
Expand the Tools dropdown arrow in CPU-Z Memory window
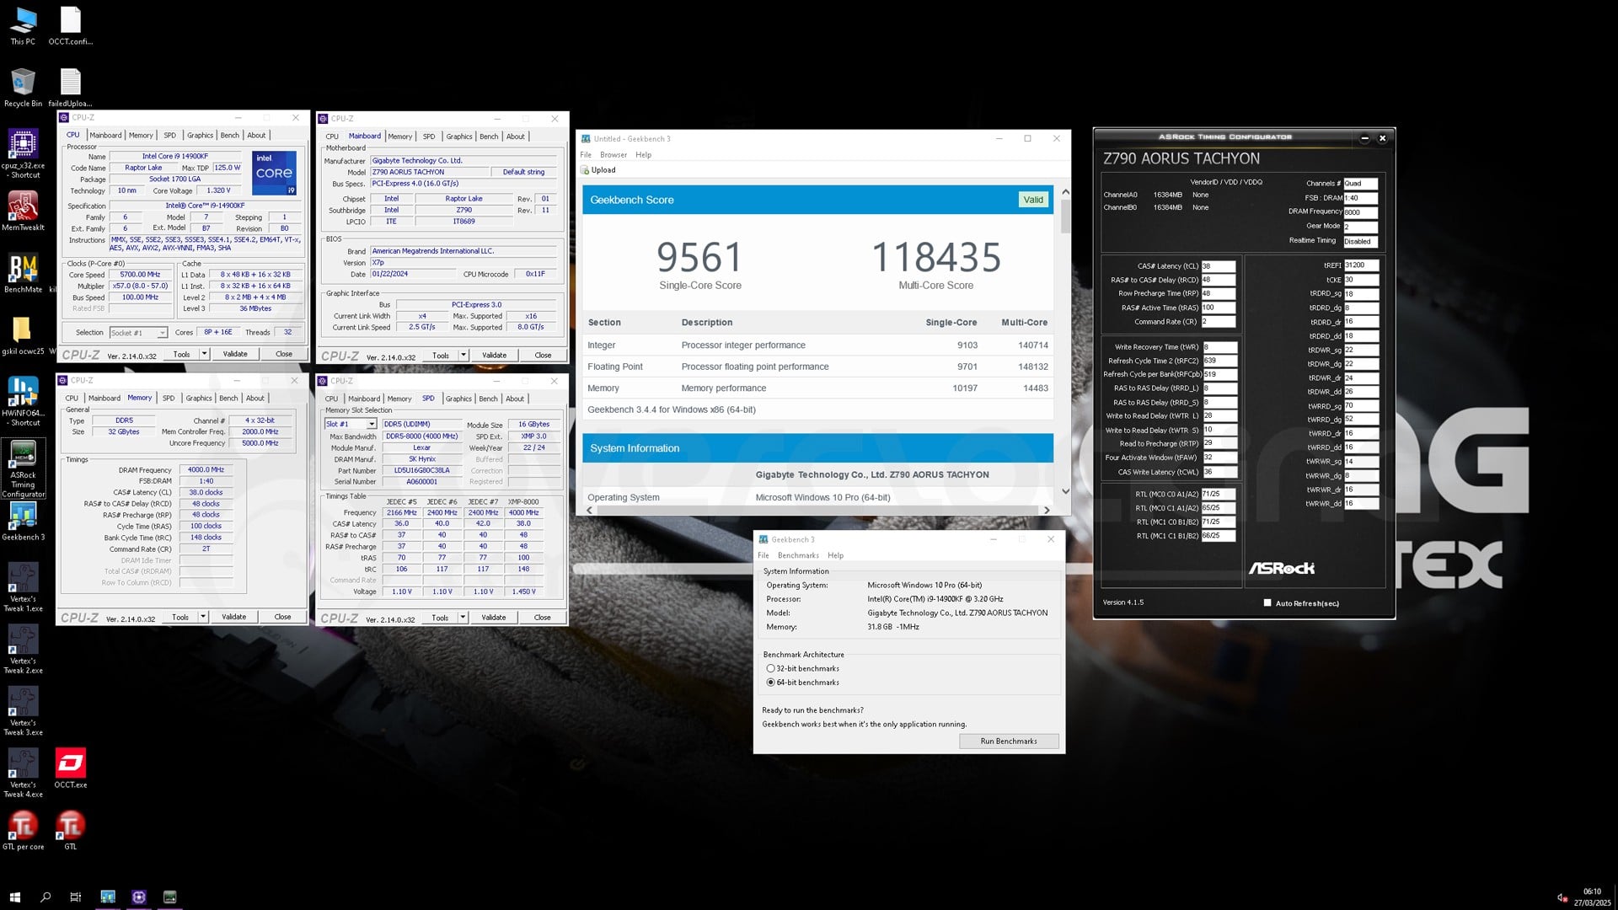point(203,617)
